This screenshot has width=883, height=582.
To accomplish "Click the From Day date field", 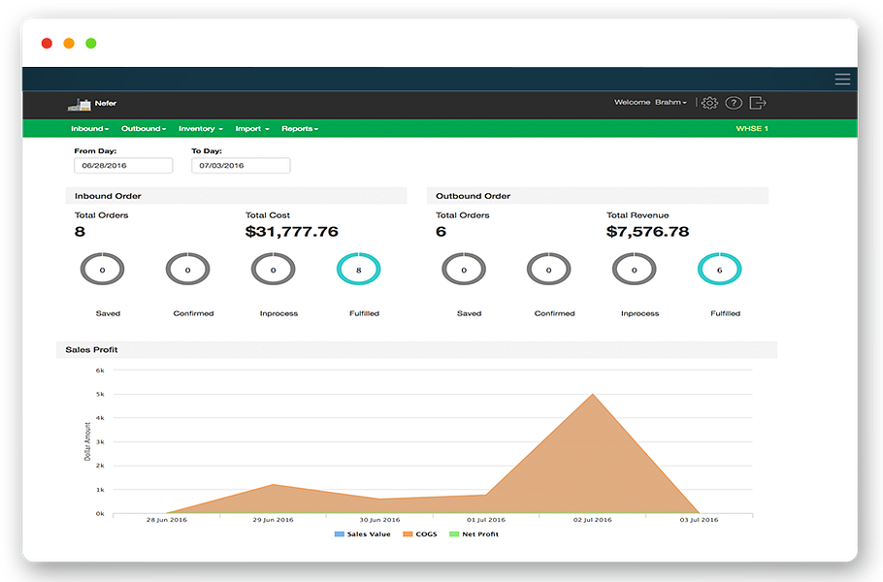I will [123, 166].
